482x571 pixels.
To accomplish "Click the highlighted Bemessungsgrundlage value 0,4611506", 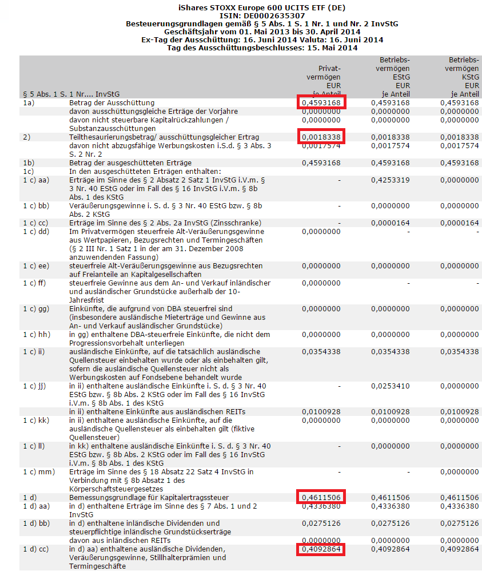I will click(x=321, y=497).
